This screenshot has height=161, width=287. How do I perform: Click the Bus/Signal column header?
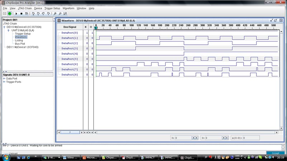click(x=70, y=27)
